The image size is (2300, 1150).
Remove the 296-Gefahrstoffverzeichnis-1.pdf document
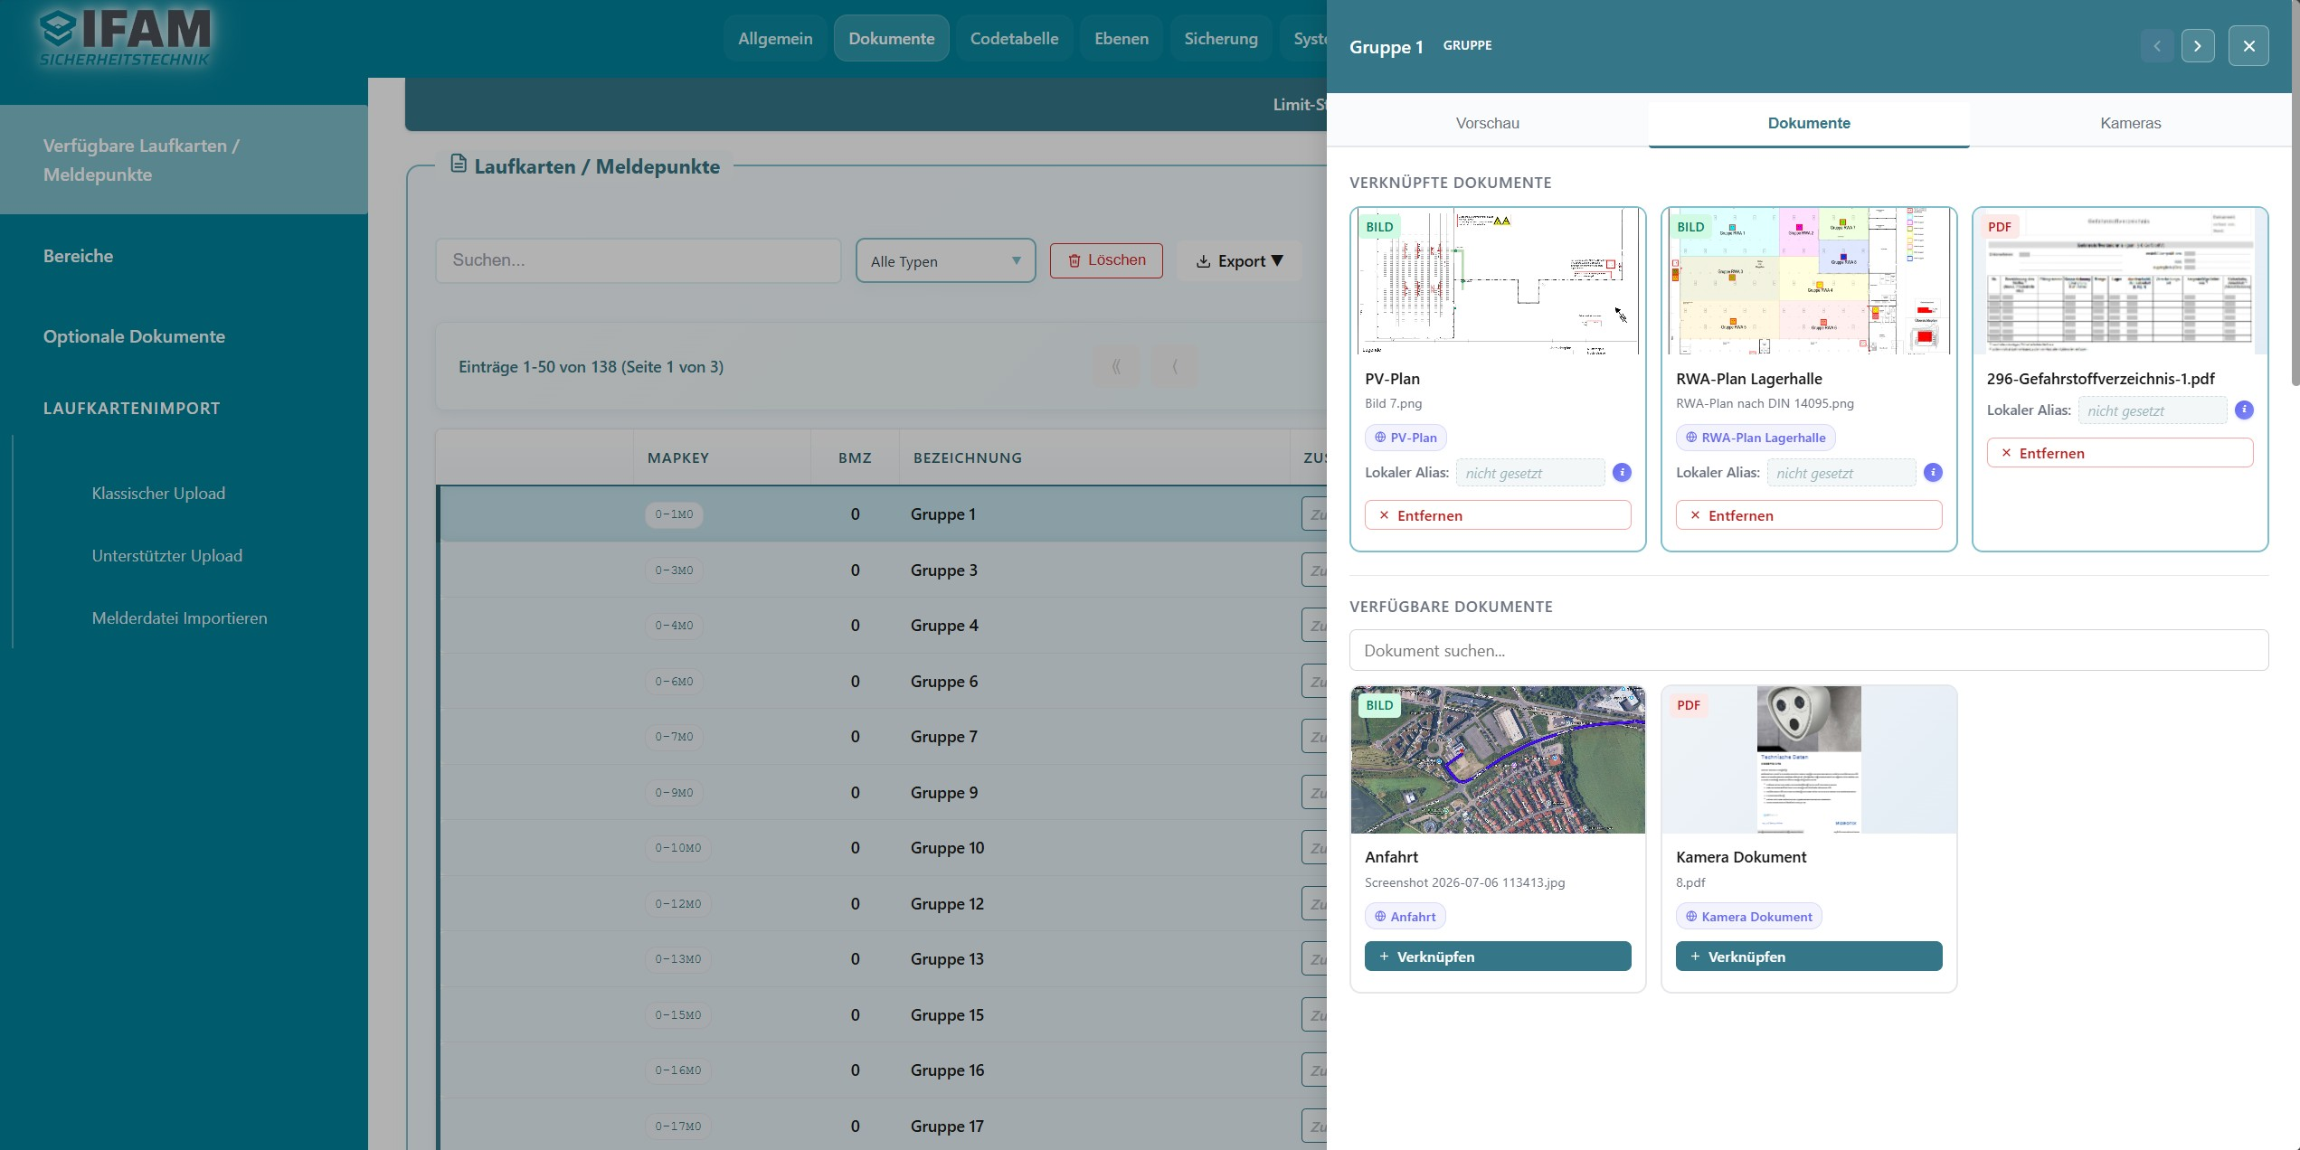[2120, 453]
